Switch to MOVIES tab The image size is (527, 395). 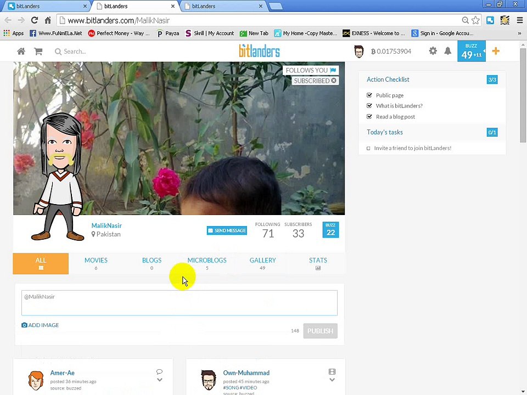coord(96,264)
